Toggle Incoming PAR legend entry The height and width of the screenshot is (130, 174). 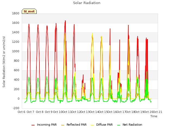point(44,125)
